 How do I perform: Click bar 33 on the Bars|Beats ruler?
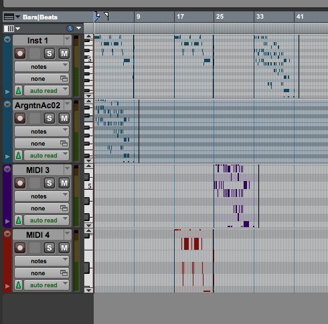260,17
